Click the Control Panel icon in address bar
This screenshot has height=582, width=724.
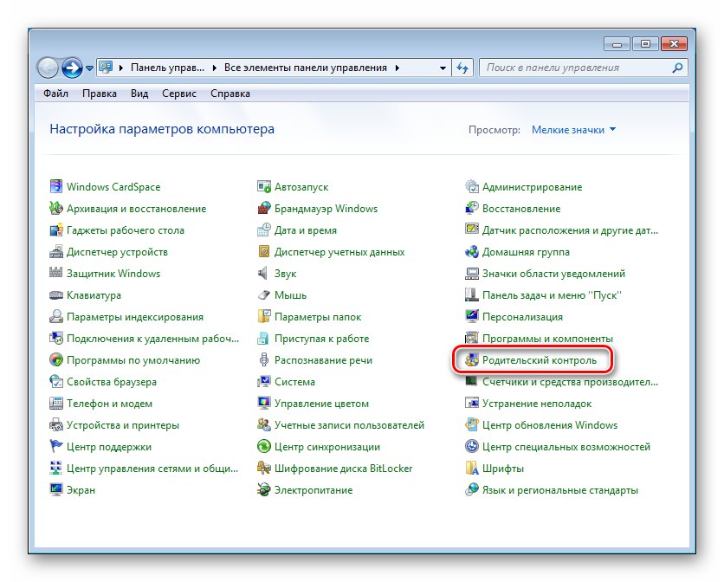tap(107, 68)
